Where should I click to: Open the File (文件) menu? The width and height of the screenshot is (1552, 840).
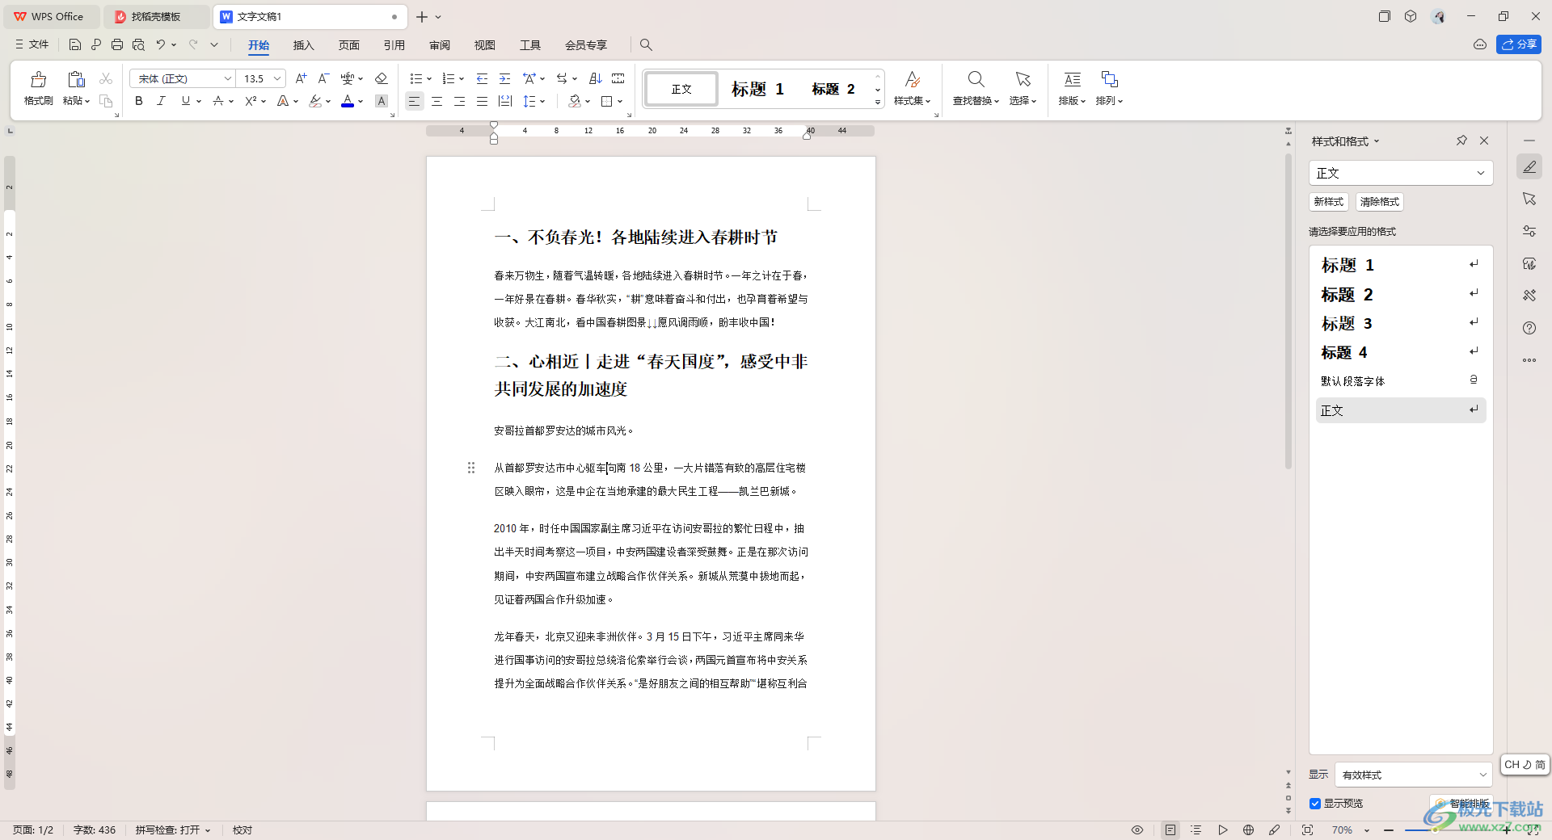[x=32, y=44]
